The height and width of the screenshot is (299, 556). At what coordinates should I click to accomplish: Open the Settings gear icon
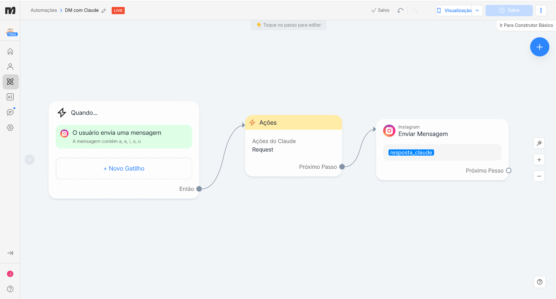click(10, 128)
